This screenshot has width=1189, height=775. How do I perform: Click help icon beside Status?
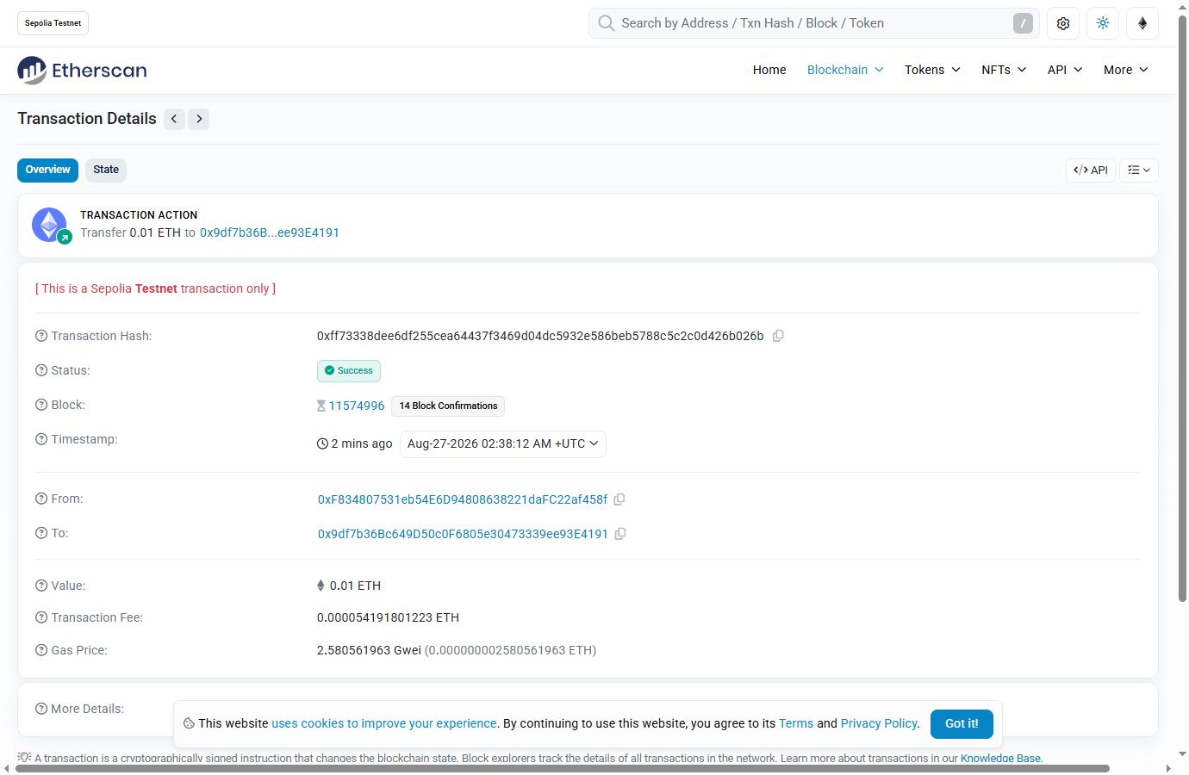[x=41, y=370]
